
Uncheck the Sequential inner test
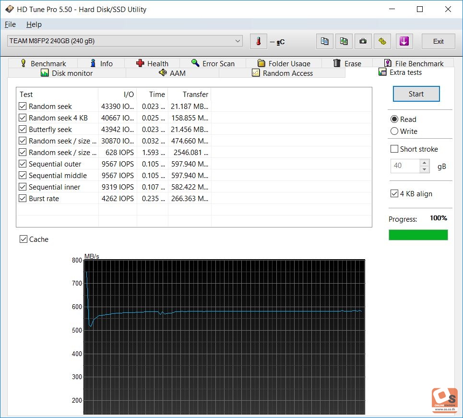(x=23, y=187)
